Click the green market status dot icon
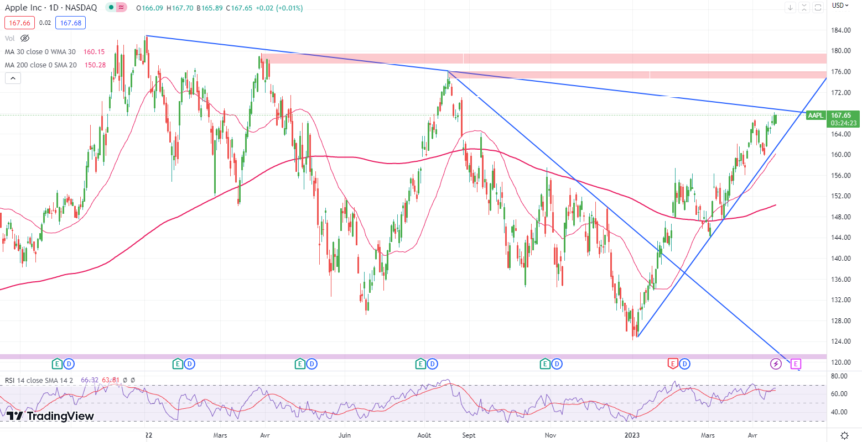This screenshot has height=442, width=862. point(111,8)
